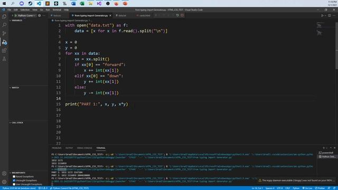The width and height of the screenshot is (338, 190).
Task: Select the Terminal panel tab
Action: [101, 148]
